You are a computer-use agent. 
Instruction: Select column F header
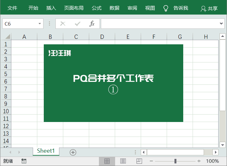(154, 37)
